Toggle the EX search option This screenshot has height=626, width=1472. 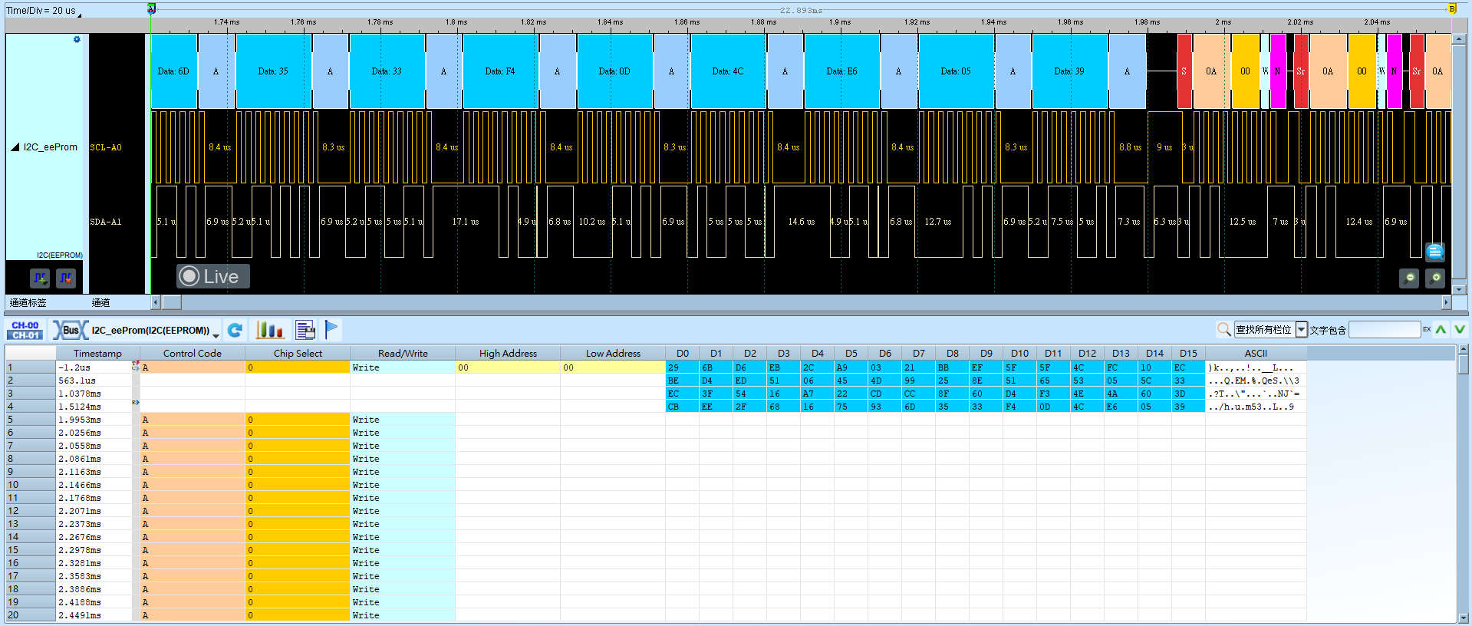pos(1427,329)
